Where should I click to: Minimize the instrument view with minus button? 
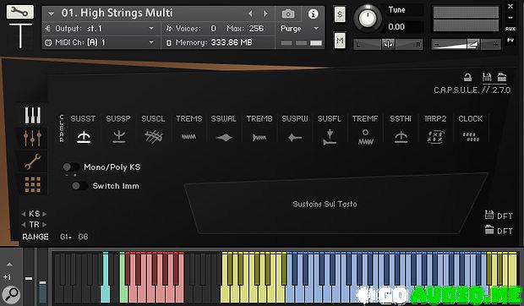tap(510, 18)
